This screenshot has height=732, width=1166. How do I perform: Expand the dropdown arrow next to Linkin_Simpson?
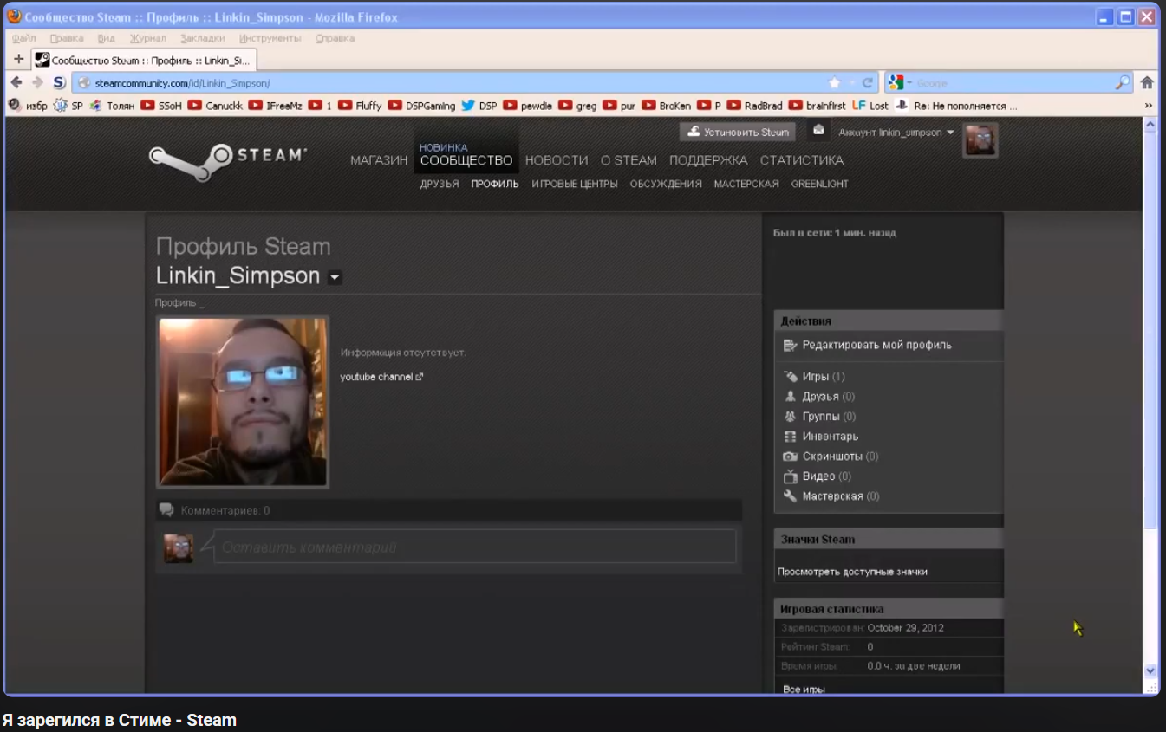tap(335, 278)
